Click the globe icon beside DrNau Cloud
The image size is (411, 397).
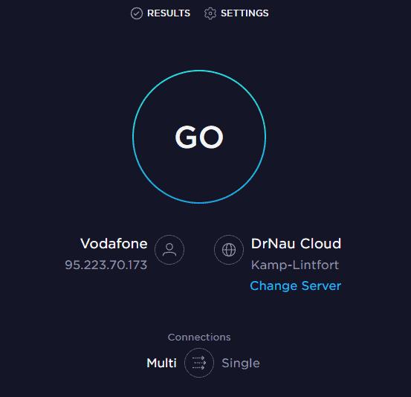[x=229, y=250]
